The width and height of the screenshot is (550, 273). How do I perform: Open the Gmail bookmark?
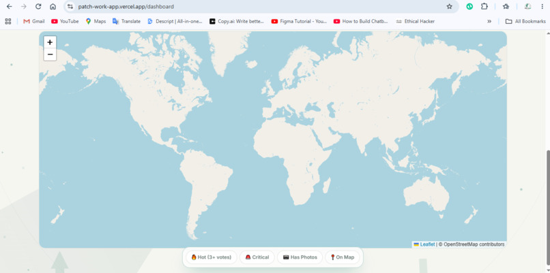tap(34, 21)
